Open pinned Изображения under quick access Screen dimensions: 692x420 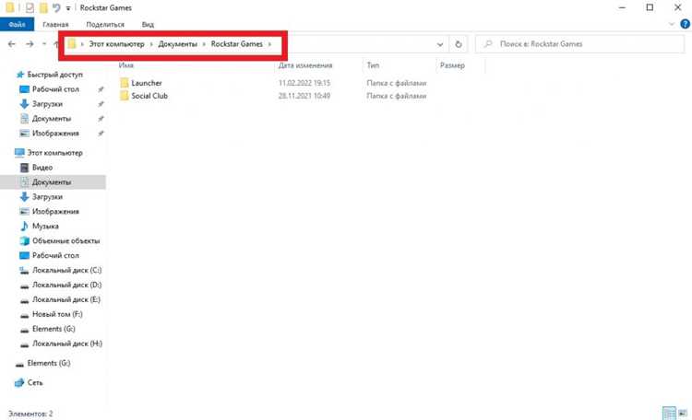55,134
